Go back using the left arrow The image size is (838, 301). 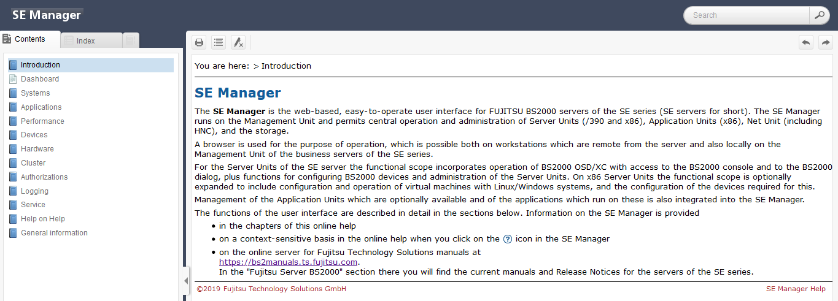(806, 42)
